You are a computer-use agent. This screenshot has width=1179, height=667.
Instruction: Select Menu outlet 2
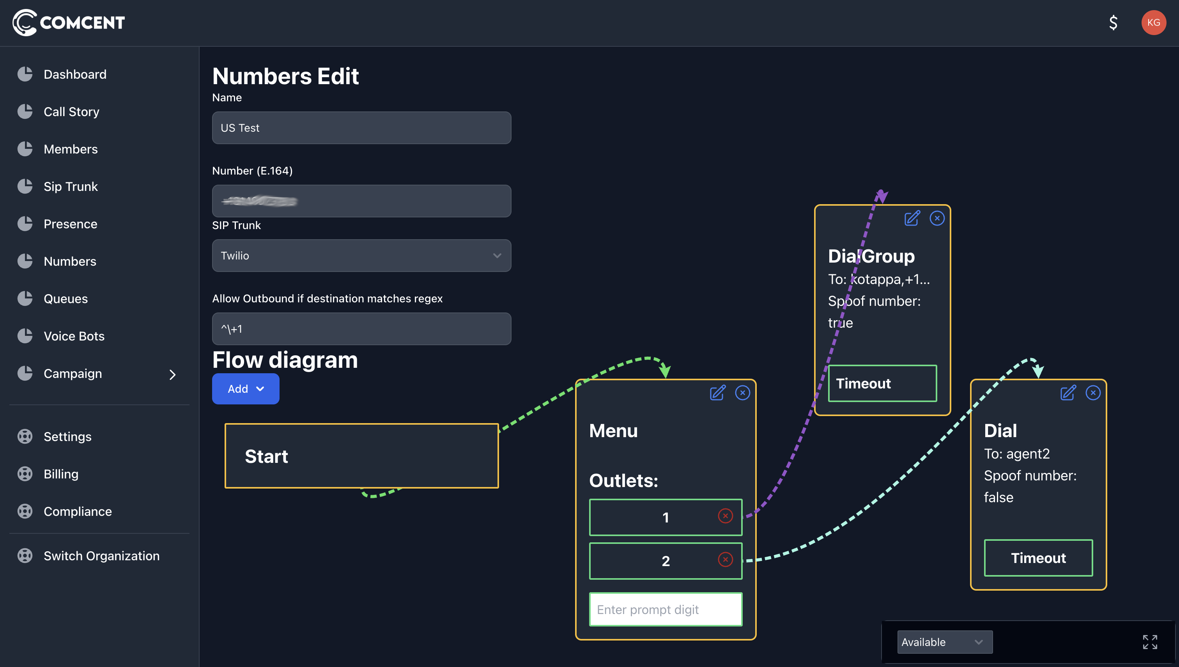(666, 561)
